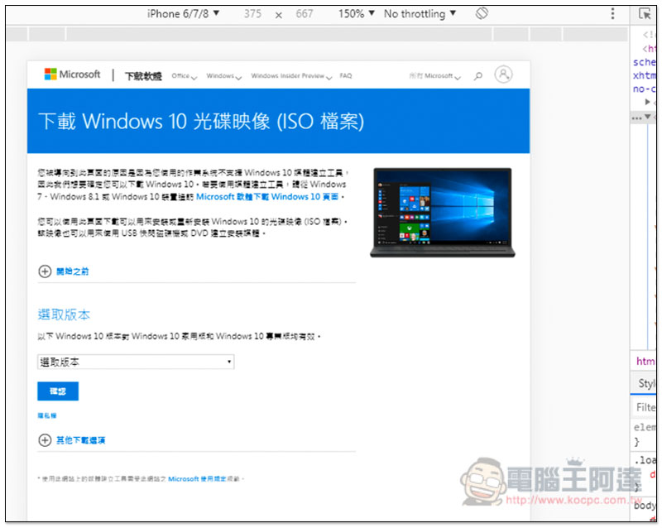Click the Microsoft logo
Viewport: 662px width, 528px height.
pos(72,74)
